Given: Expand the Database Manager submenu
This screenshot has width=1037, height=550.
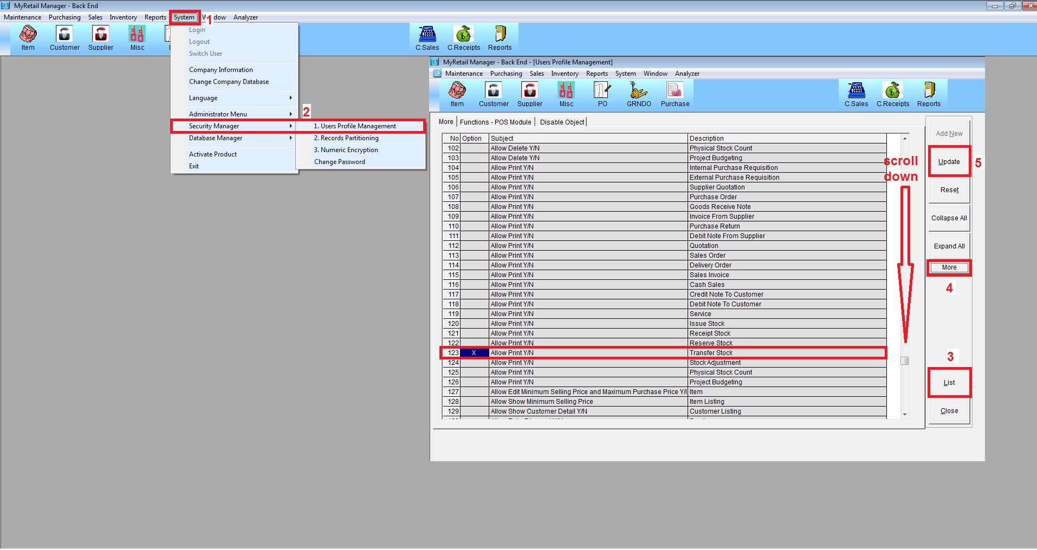Looking at the screenshot, I should point(240,138).
